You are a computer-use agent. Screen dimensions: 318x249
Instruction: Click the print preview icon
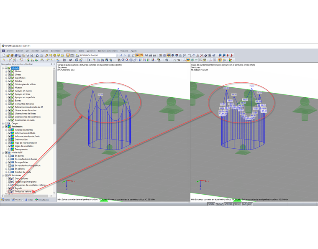click(32, 55)
